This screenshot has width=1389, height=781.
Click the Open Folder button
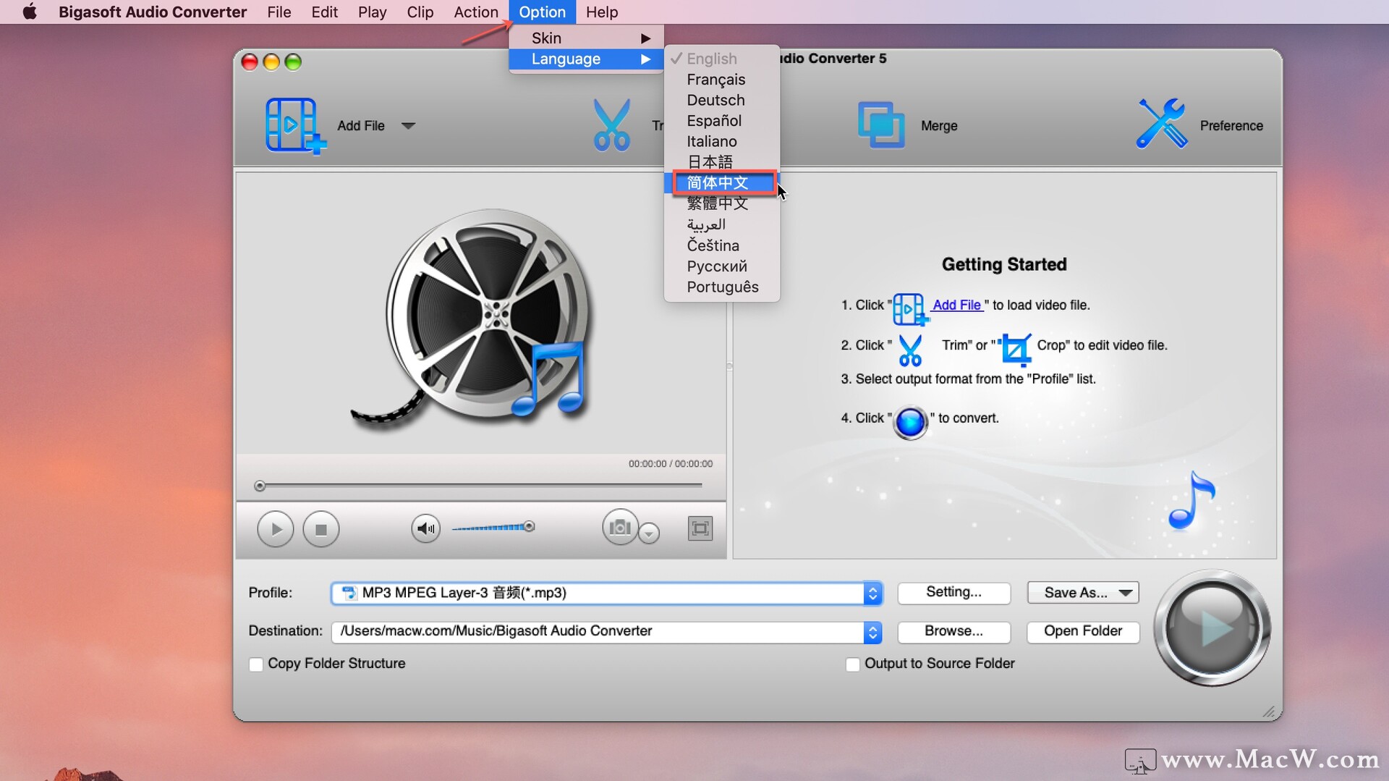click(x=1083, y=631)
